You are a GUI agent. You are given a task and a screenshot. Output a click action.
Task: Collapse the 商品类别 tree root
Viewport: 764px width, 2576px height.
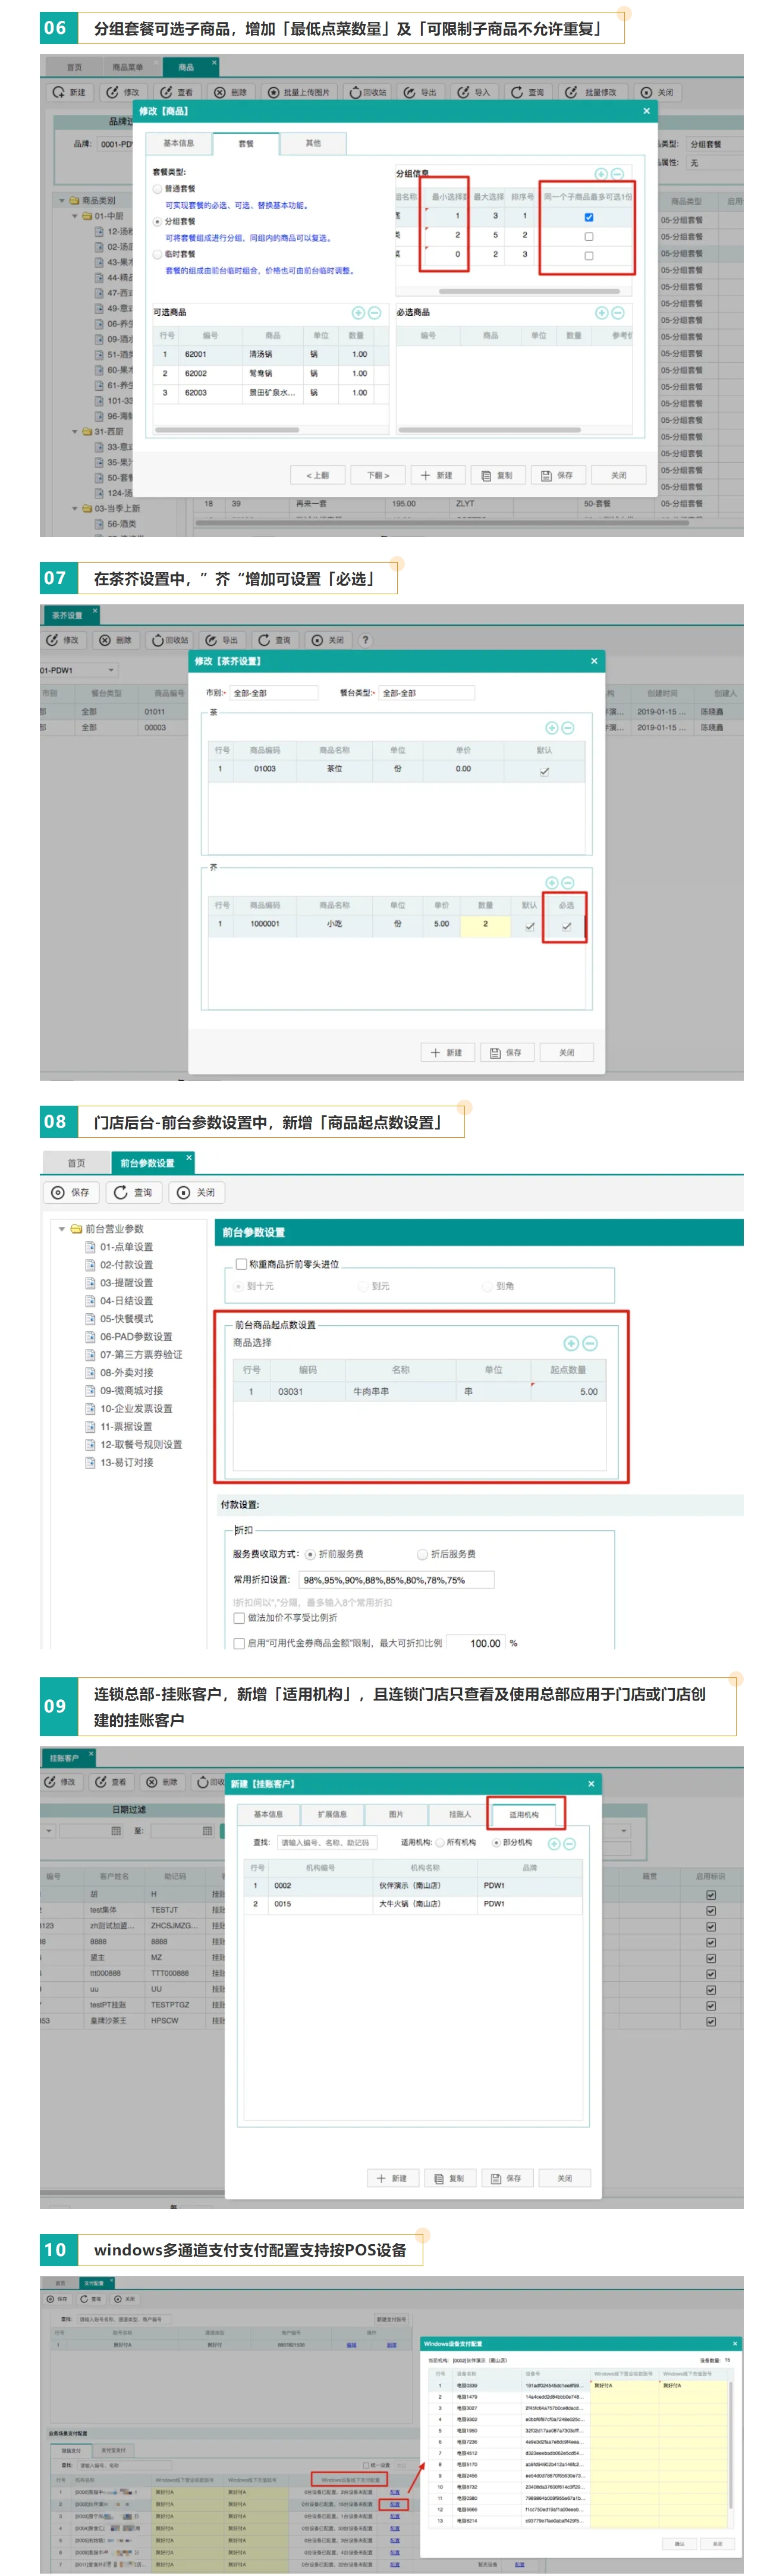point(61,200)
